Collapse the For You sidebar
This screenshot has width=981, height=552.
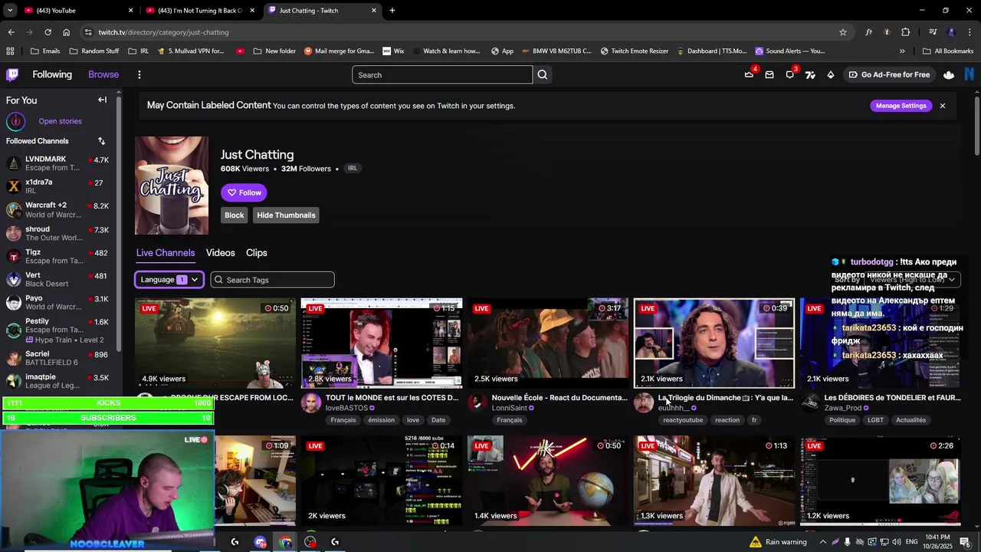coord(102,100)
